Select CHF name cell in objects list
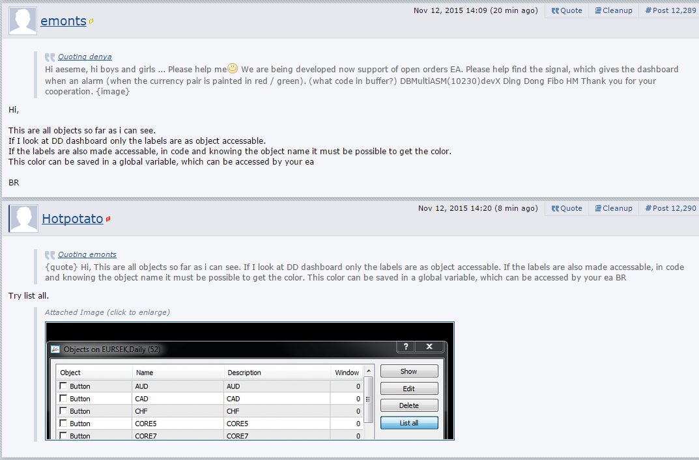Image resolution: width=699 pixels, height=460 pixels. pyautogui.click(x=178, y=411)
